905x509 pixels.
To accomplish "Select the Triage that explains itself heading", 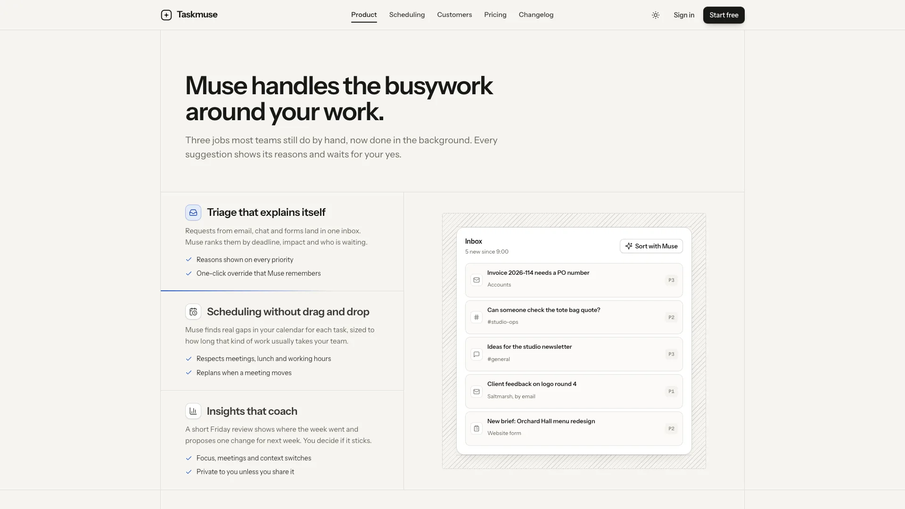I will pos(266,213).
